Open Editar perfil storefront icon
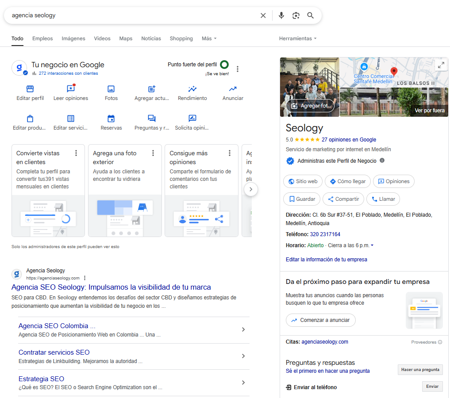This screenshot has width=450, height=398. tap(30, 89)
